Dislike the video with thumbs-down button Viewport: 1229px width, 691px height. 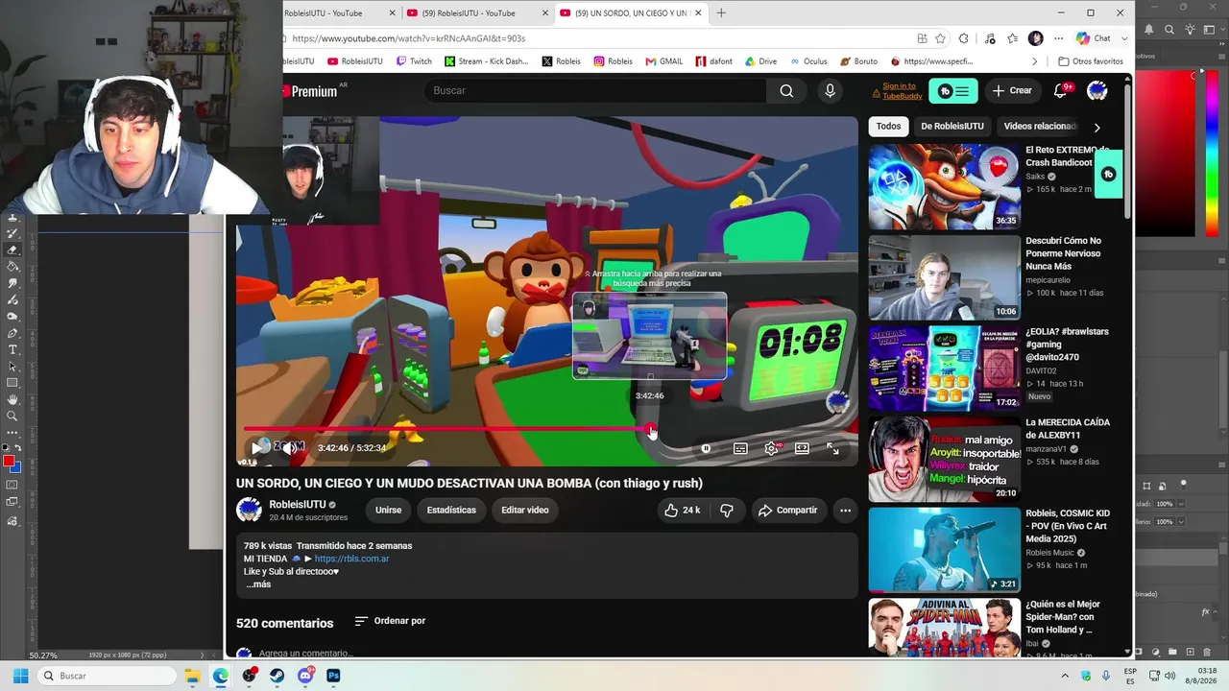click(x=727, y=511)
